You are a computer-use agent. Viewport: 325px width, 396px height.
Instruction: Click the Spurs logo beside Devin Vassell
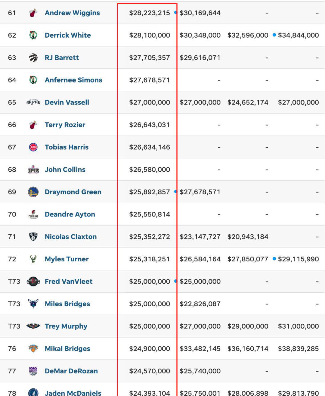point(33,102)
